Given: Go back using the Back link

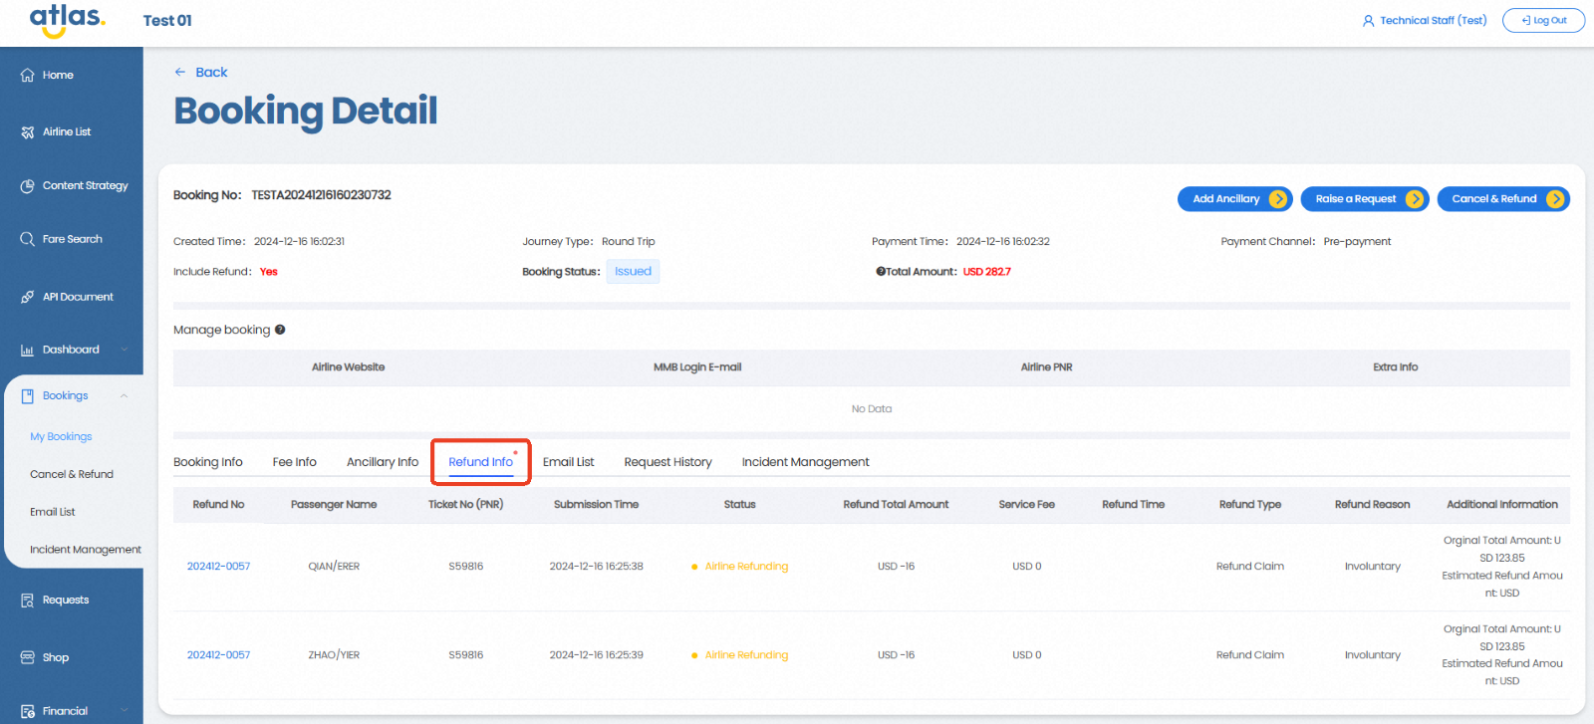Looking at the screenshot, I should click(202, 73).
